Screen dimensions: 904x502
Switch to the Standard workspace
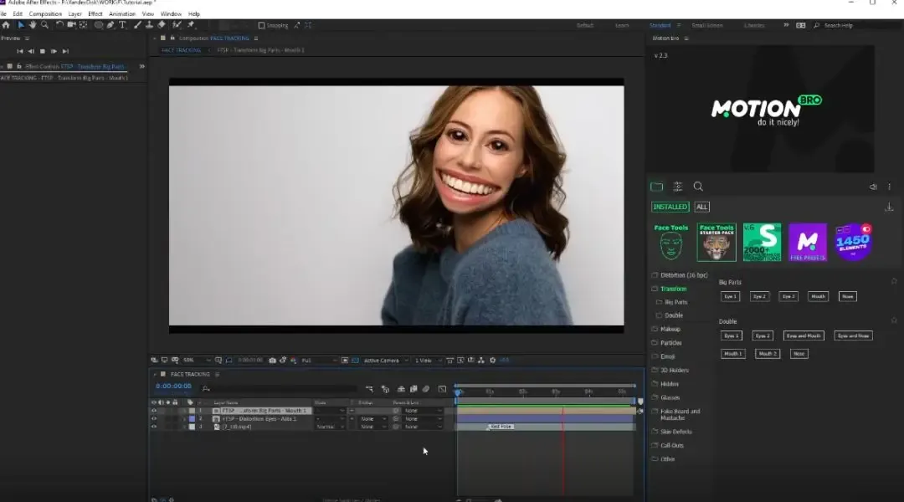tap(660, 25)
